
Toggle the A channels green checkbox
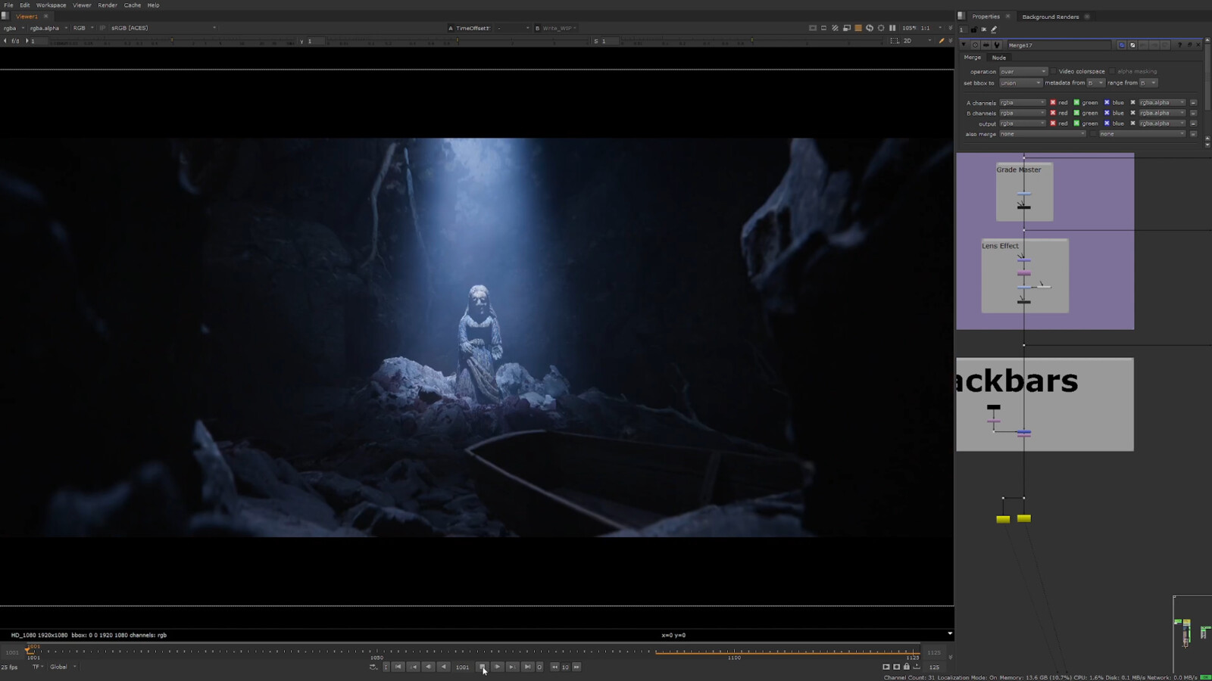(1076, 103)
